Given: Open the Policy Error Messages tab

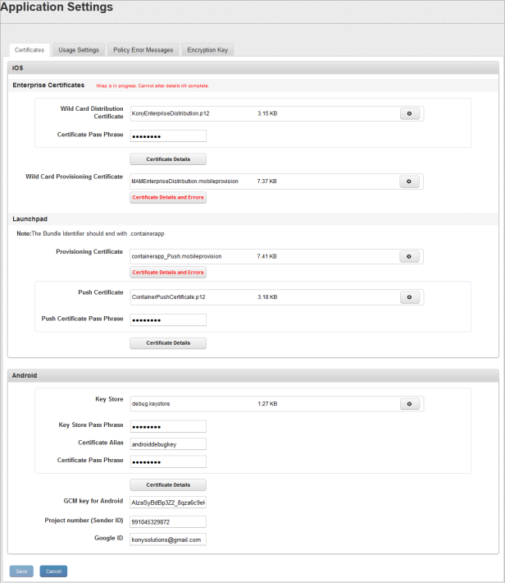Looking at the screenshot, I should coord(143,50).
